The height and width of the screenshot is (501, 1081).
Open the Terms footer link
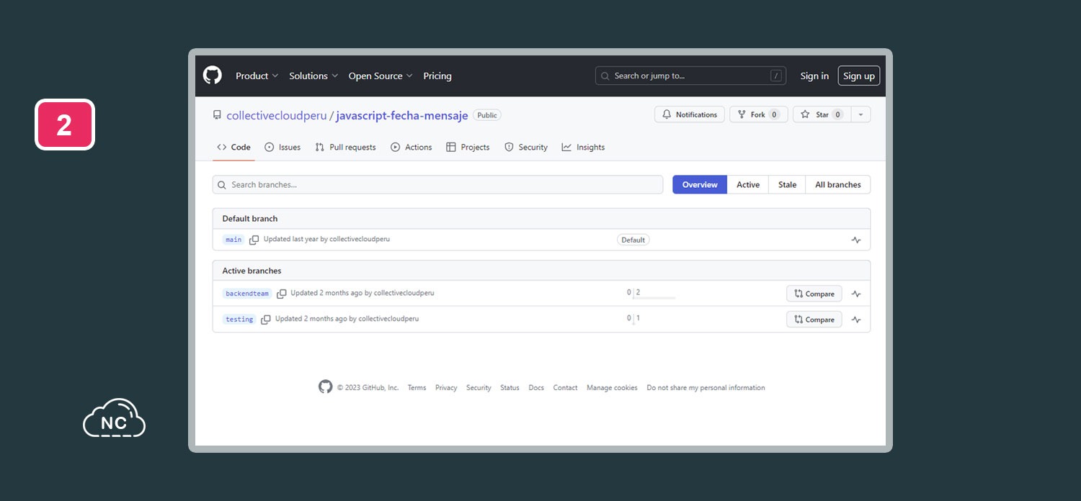point(417,387)
